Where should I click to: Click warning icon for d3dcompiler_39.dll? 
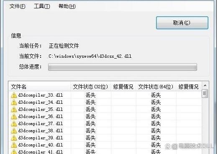point(14,138)
